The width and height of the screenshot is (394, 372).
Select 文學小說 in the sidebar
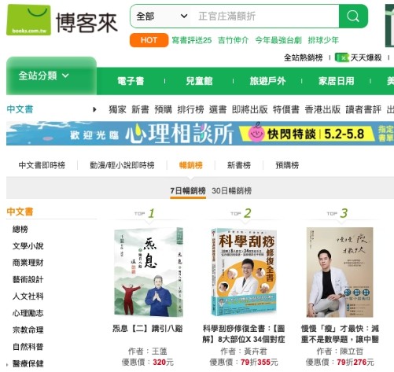pos(28,246)
